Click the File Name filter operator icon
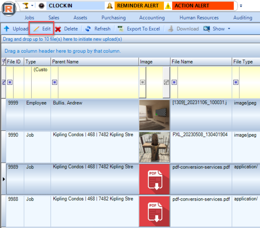This screenshot has height=228, width=260. click(x=174, y=82)
